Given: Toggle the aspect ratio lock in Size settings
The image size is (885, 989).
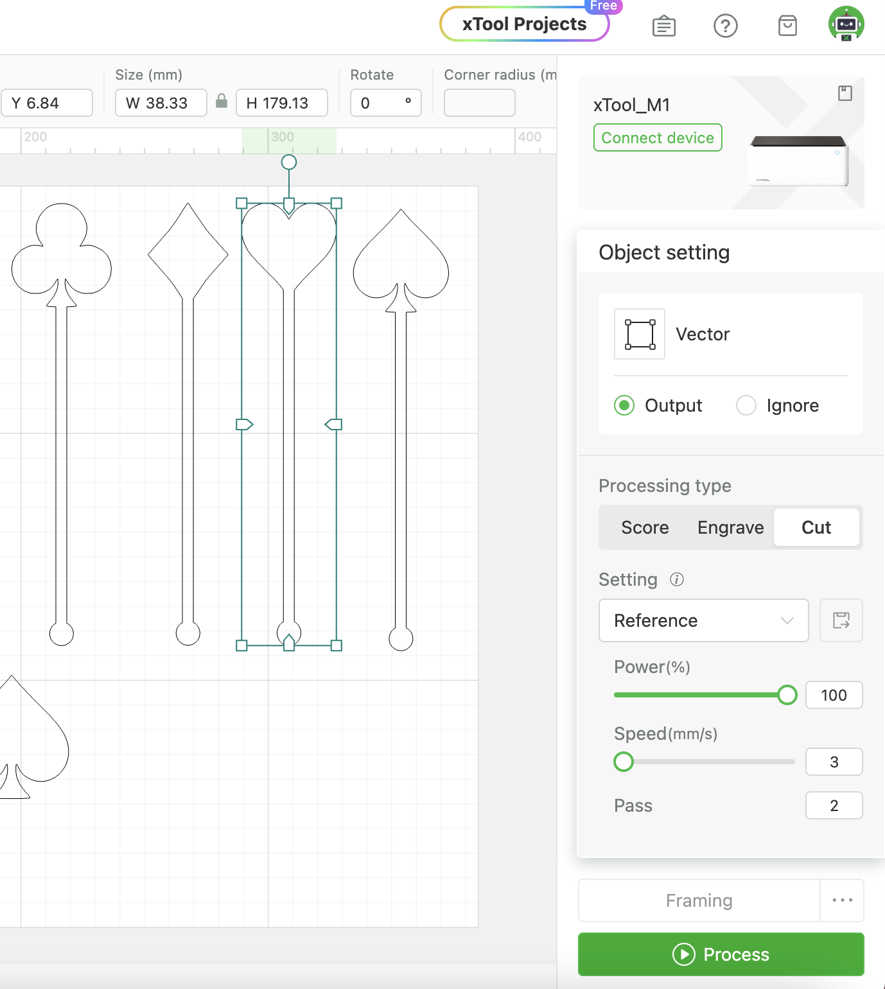Looking at the screenshot, I should click(222, 102).
